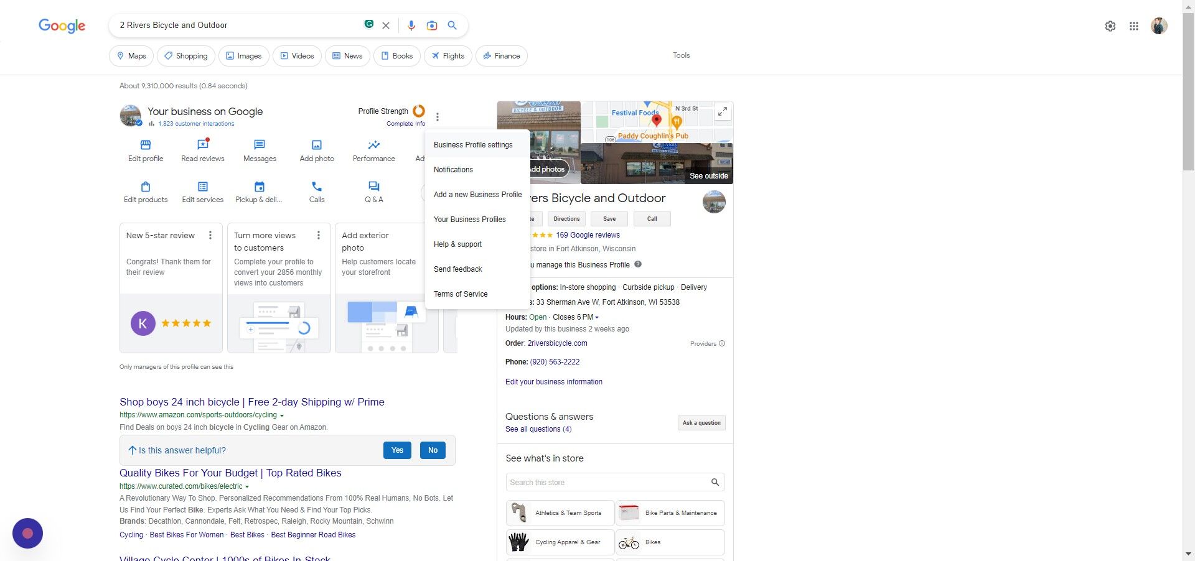Click the Grammarly icon in search box
Screen dimensions: 1195x561
coord(369,24)
